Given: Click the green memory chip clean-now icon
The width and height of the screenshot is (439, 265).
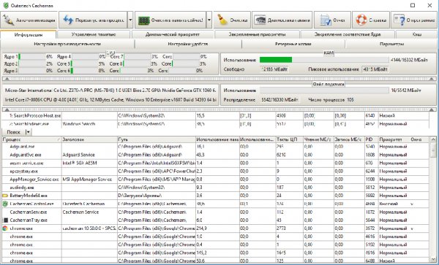Looking at the screenshot, I should [x=144, y=20].
